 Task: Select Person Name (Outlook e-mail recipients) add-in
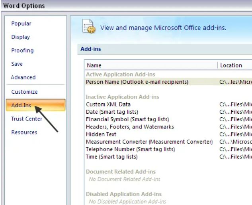[137, 82]
